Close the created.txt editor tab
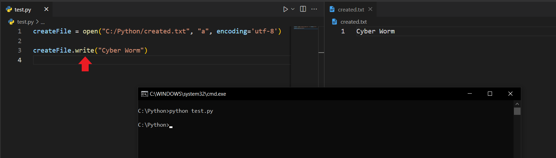 (x=370, y=9)
